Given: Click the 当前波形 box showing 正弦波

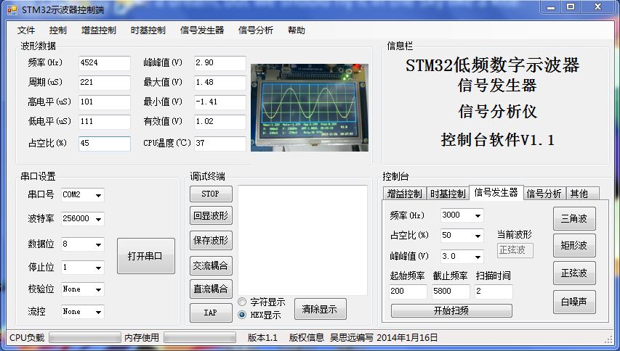Looking at the screenshot, I should click(515, 250).
